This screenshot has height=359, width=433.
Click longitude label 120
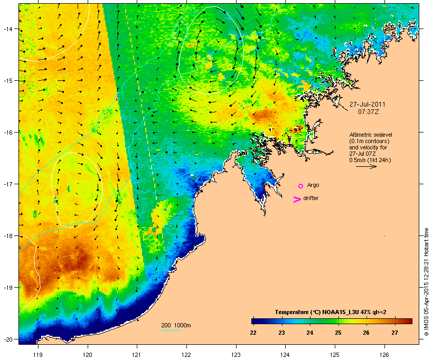pyautogui.click(x=88, y=355)
